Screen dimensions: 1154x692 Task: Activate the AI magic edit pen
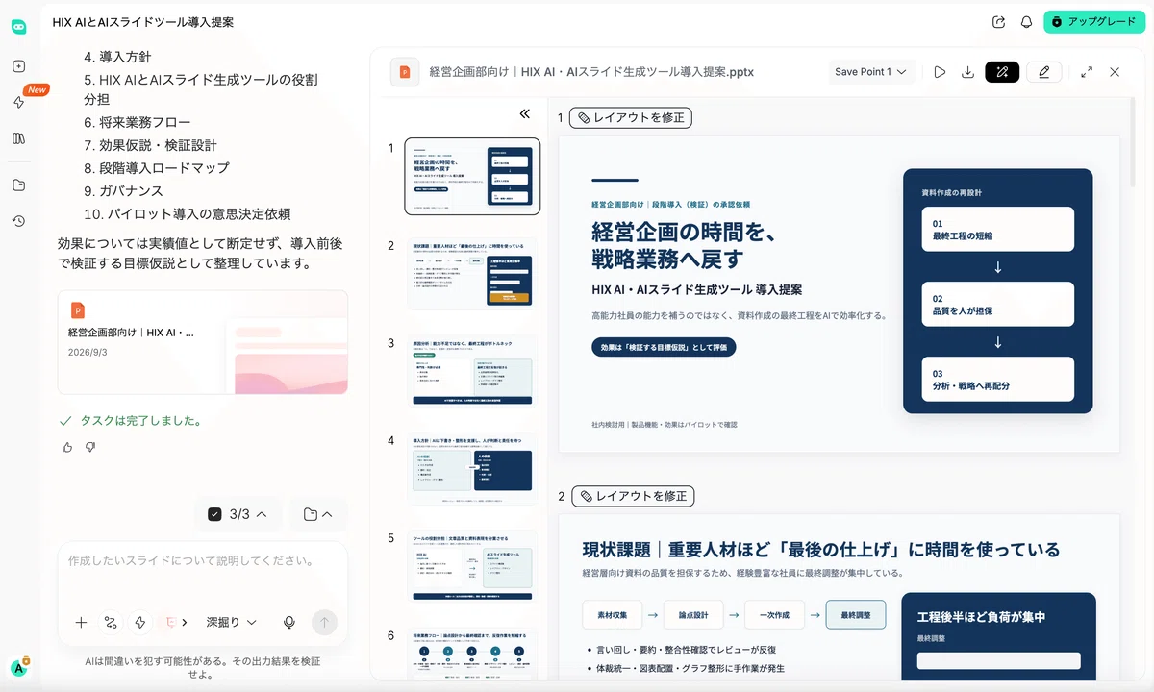click(x=1002, y=72)
